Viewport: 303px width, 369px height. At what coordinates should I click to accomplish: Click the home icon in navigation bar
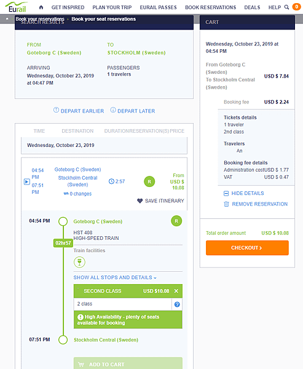click(41, 7)
